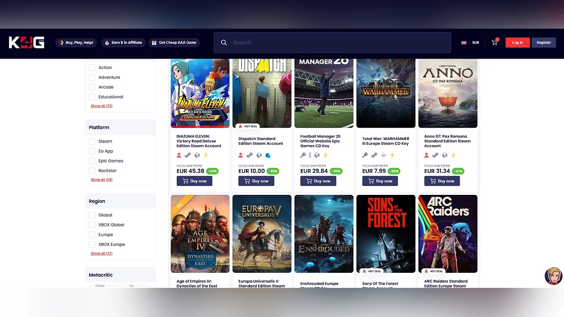564x317 pixels.
Task: Tick the XBOX Europe region checkbox
Action: coord(92,245)
